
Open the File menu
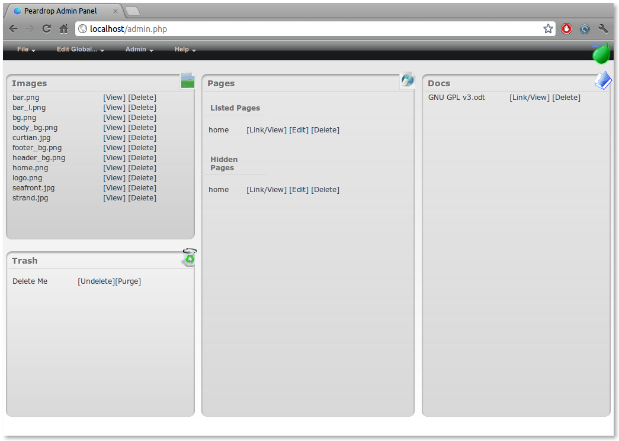pos(26,49)
